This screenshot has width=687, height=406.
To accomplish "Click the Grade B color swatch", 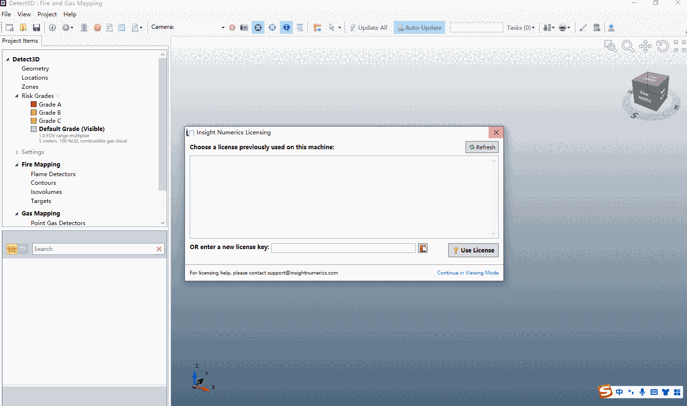I will [34, 112].
